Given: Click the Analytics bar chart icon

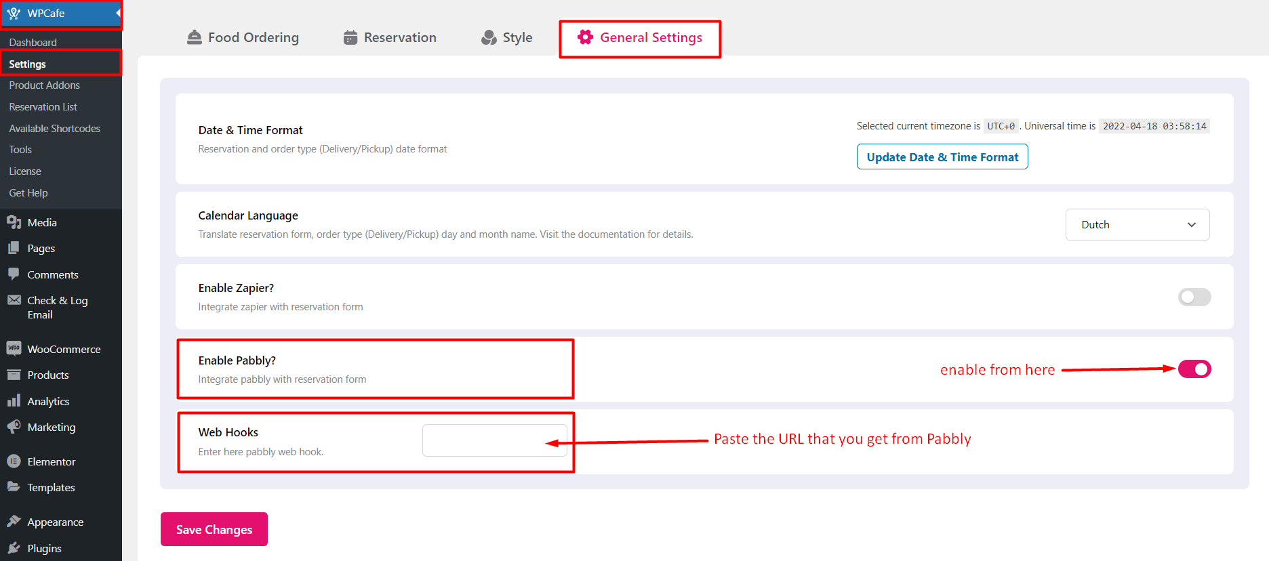Looking at the screenshot, I should (14, 401).
